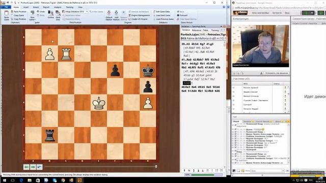
Task: Click the move slider handle below board
Action: (156, 167)
